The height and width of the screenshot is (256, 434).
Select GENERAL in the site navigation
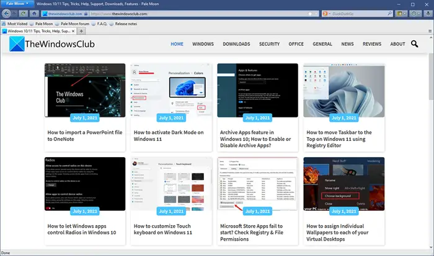[322, 44]
